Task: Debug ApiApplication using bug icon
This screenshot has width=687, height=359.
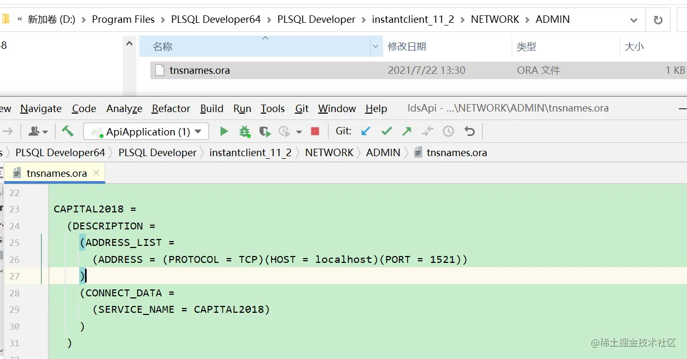Action: [x=244, y=131]
